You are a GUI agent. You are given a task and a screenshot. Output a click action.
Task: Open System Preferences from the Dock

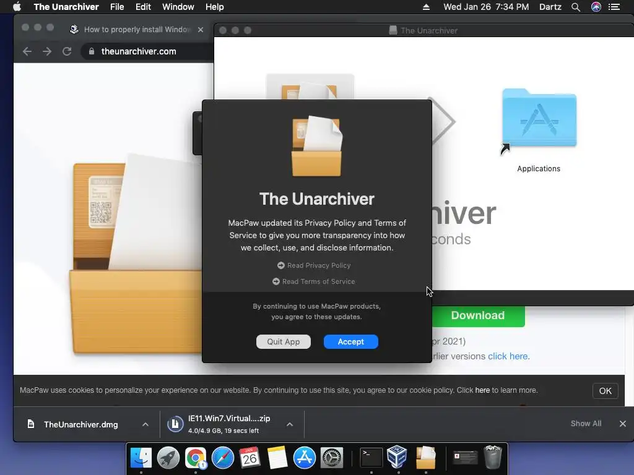point(332,458)
